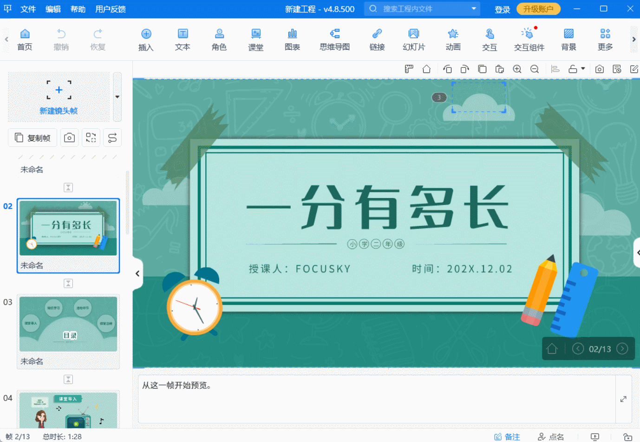Rotate left using canvas toolbar icon

pyautogui.click(x=447, y=69)
